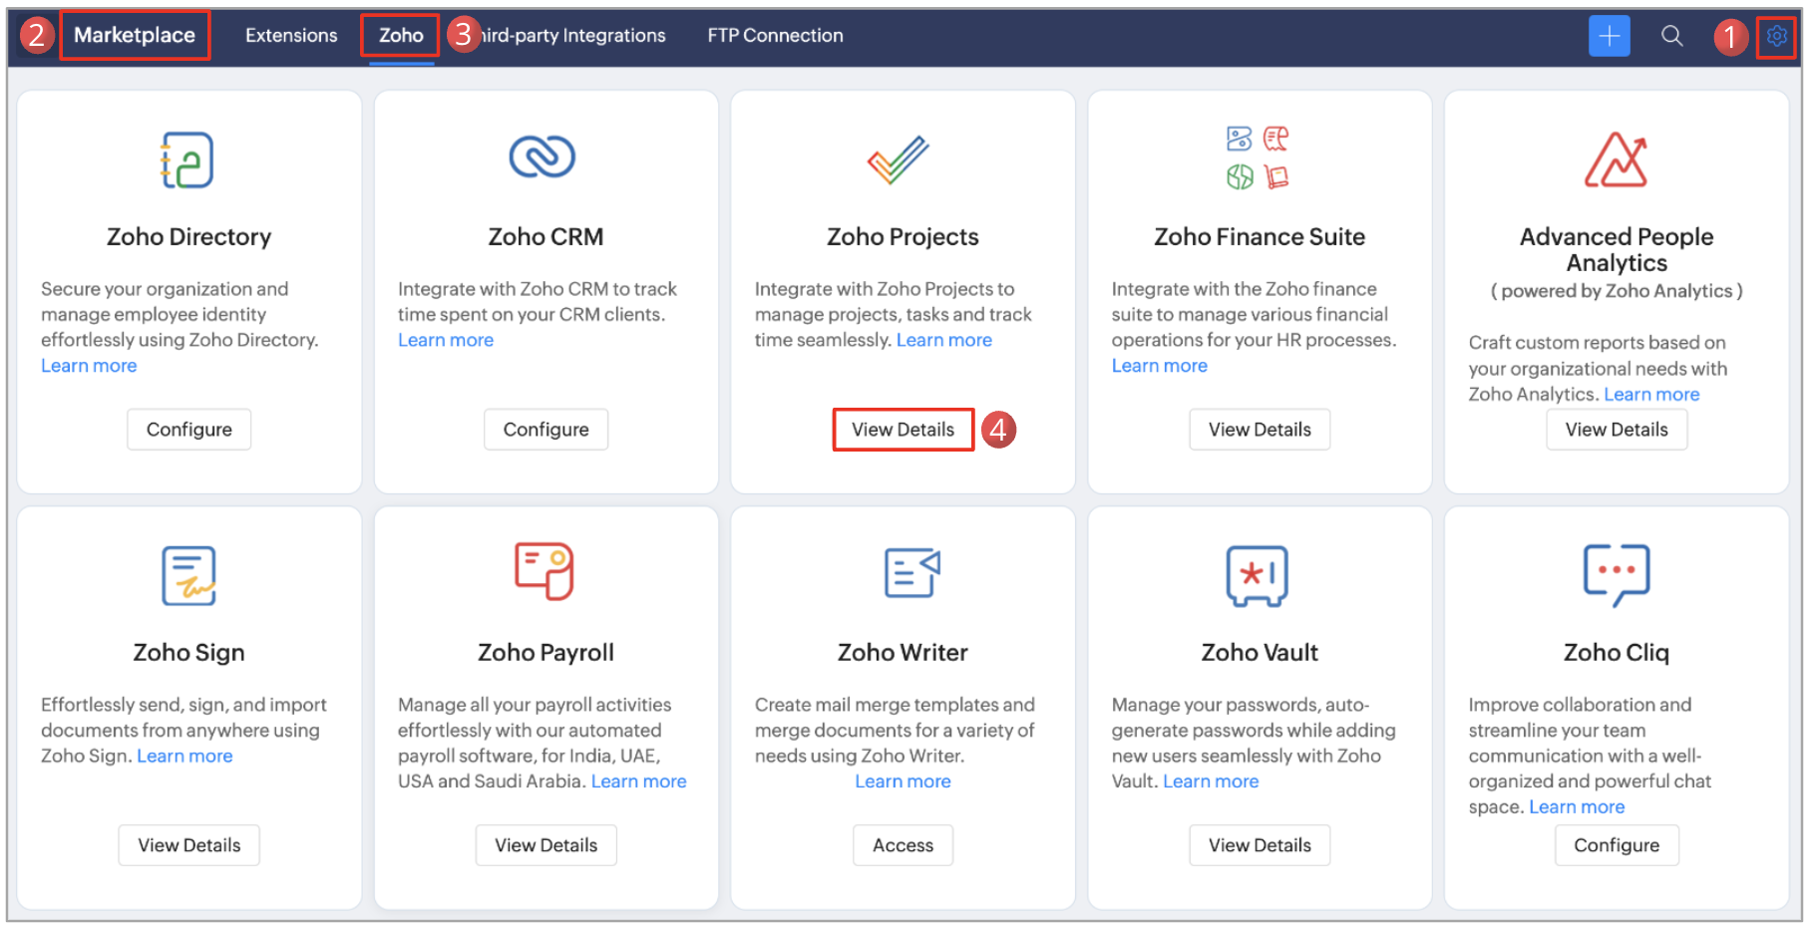Click the Advanced People Analytics icon
The height and width of the screenshot is (931, 1813).
1616,159
